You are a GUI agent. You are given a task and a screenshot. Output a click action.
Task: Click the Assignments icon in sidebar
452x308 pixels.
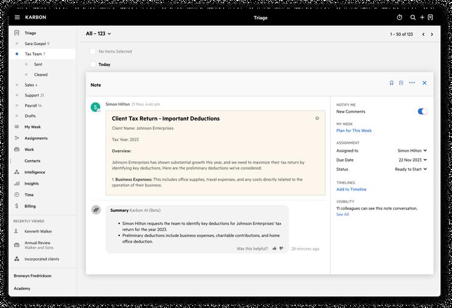(17, 138)
